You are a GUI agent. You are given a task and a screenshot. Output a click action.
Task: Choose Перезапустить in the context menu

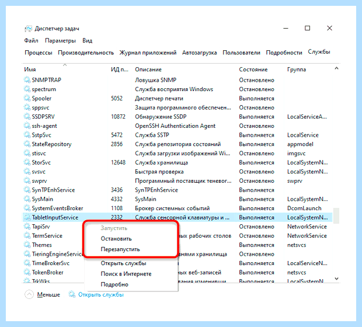click(x=120, y=249)
